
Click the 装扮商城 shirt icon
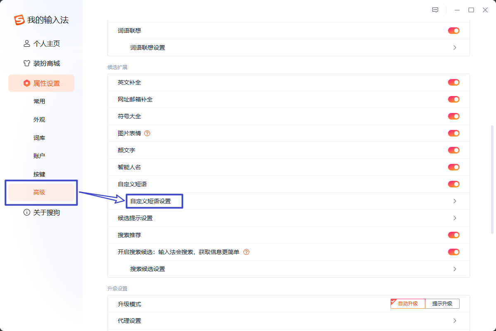(27, 63)
